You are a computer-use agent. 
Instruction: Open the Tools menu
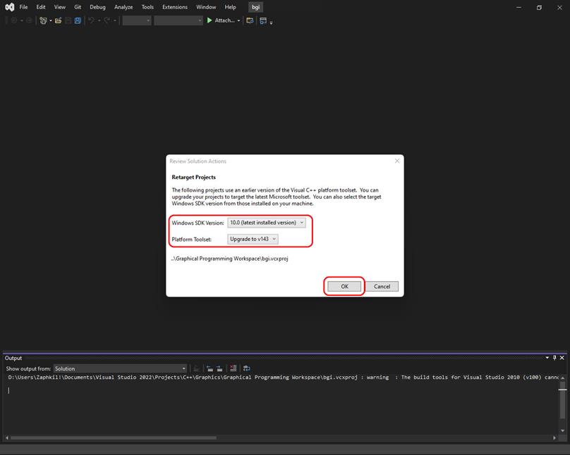point(147,7)
